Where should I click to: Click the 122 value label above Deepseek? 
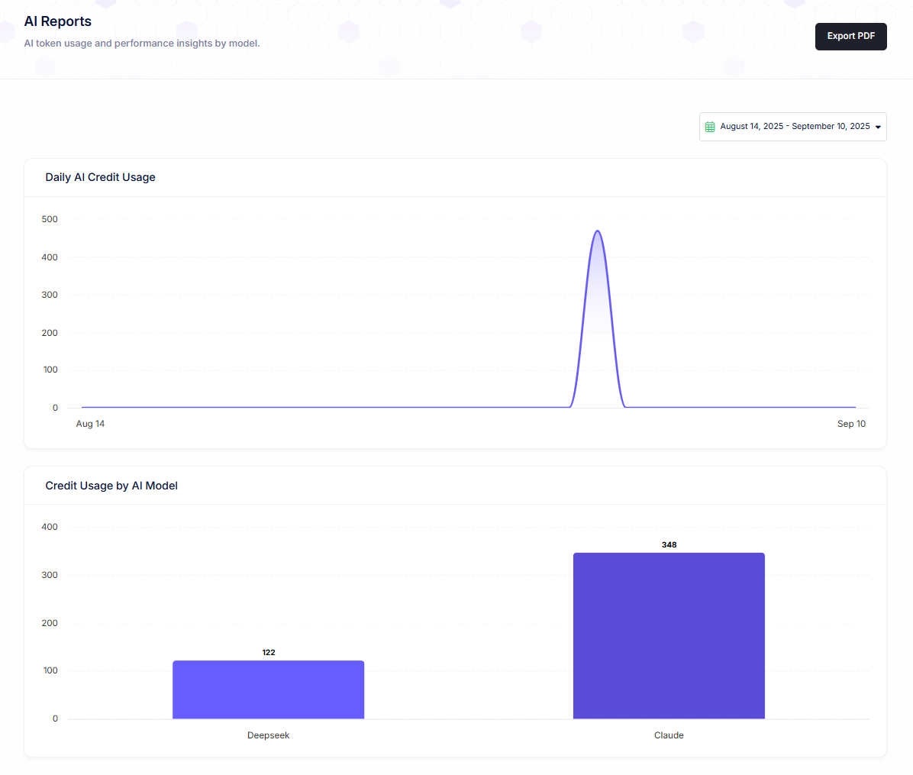tap(269, 653)
